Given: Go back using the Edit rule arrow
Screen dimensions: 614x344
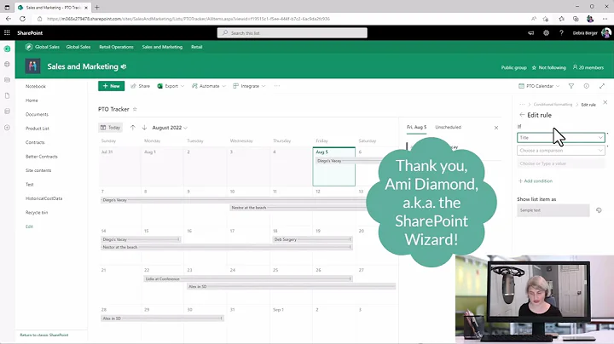Looking at the screenshot, I should [x=522, y=115].
